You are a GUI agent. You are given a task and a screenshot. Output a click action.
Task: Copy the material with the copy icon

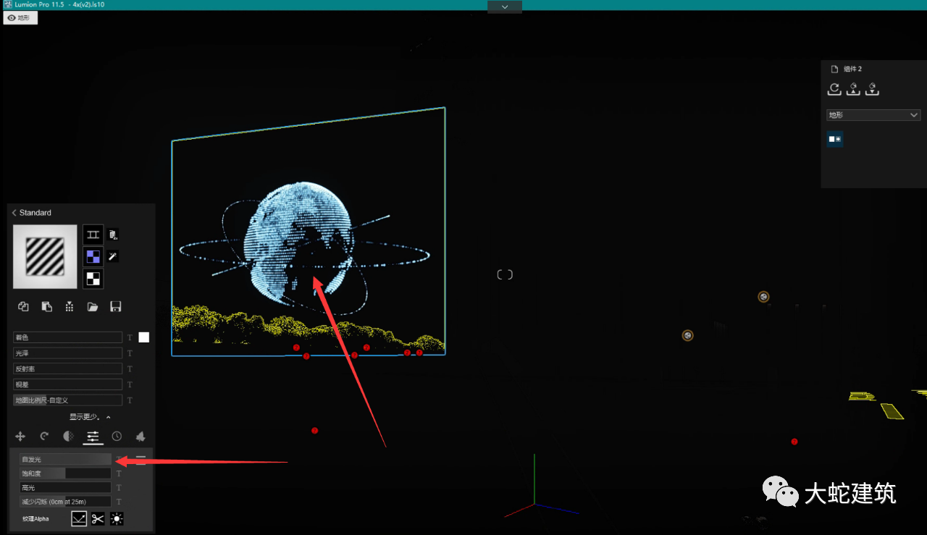click(23, 306)
